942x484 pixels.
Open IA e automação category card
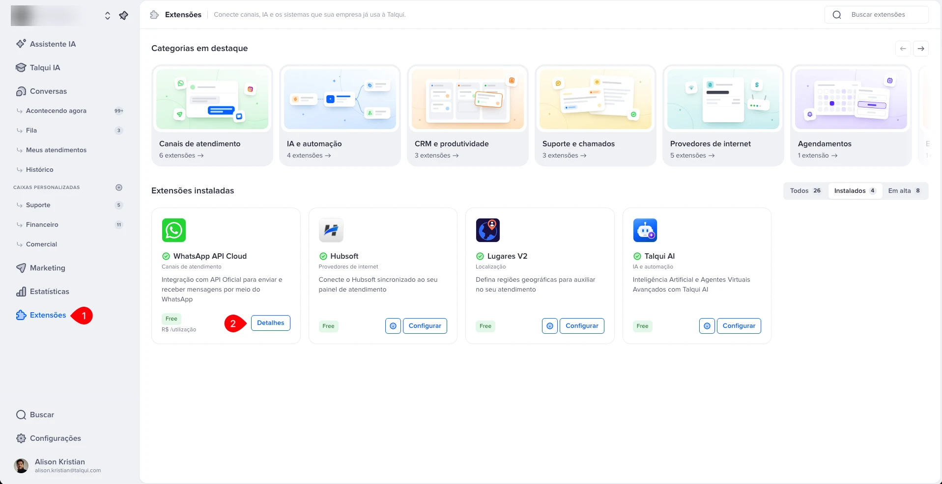click(x=340, y=116)
